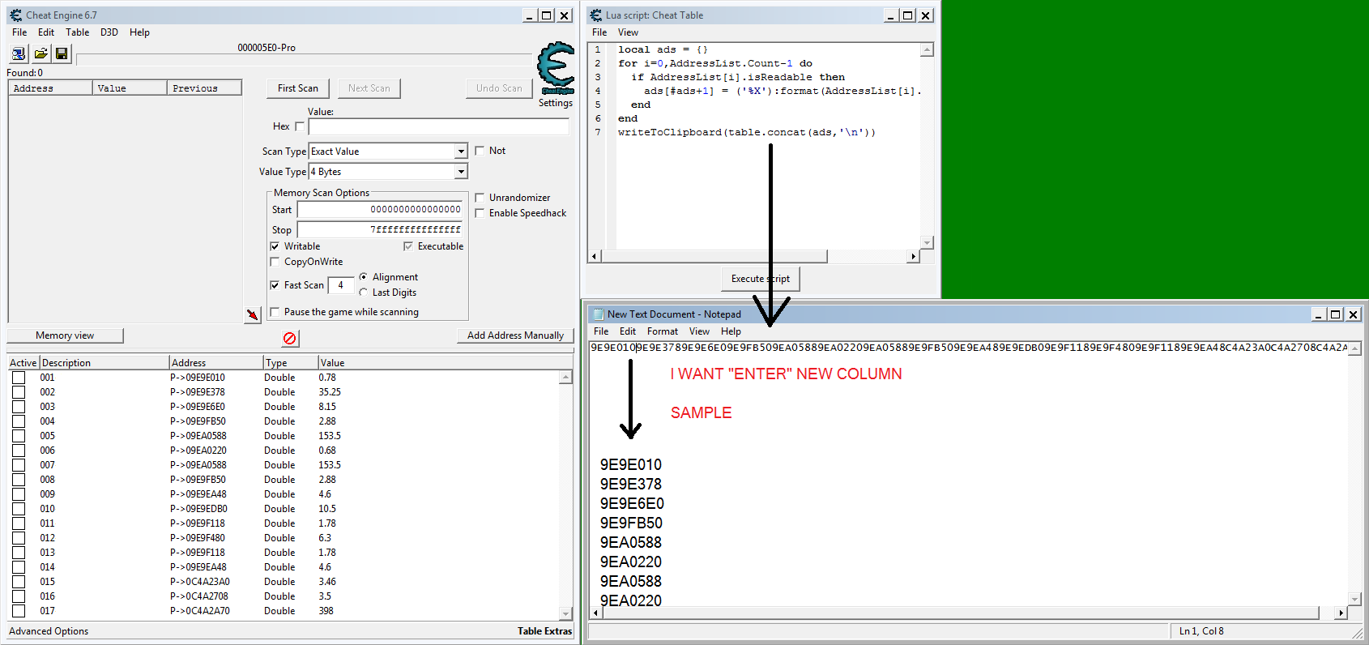Click the red arrow add-to-list icon

click(252, 314)
